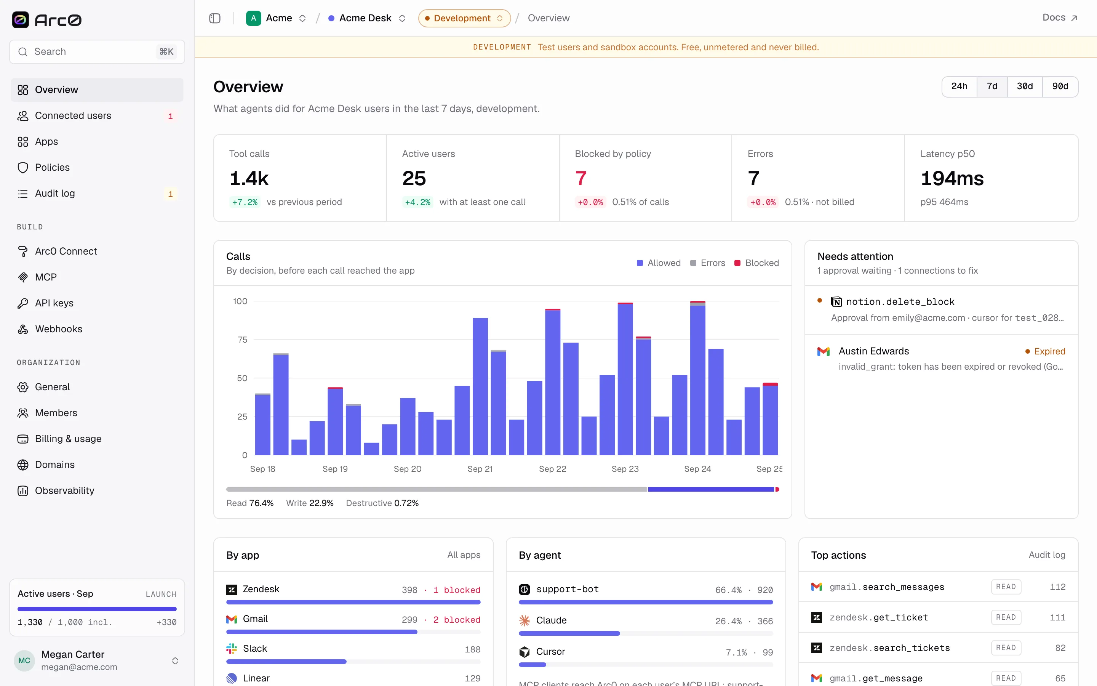Screen dimensions: 1097x686
Task: Click the Slack icon in By app
Action: 232,649
